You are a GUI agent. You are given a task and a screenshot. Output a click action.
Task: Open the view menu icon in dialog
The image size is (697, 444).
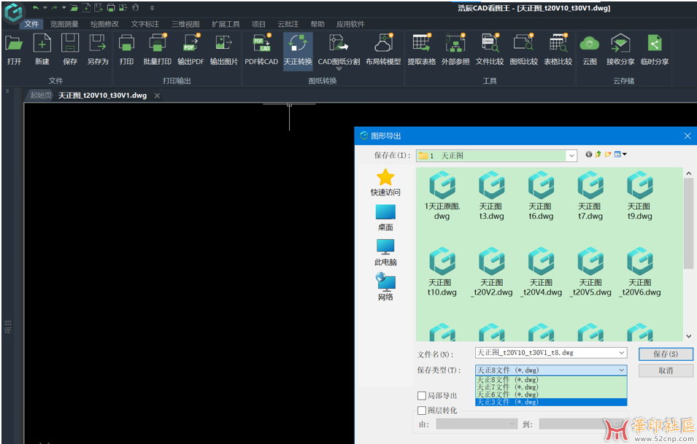(x=620, y=155)
